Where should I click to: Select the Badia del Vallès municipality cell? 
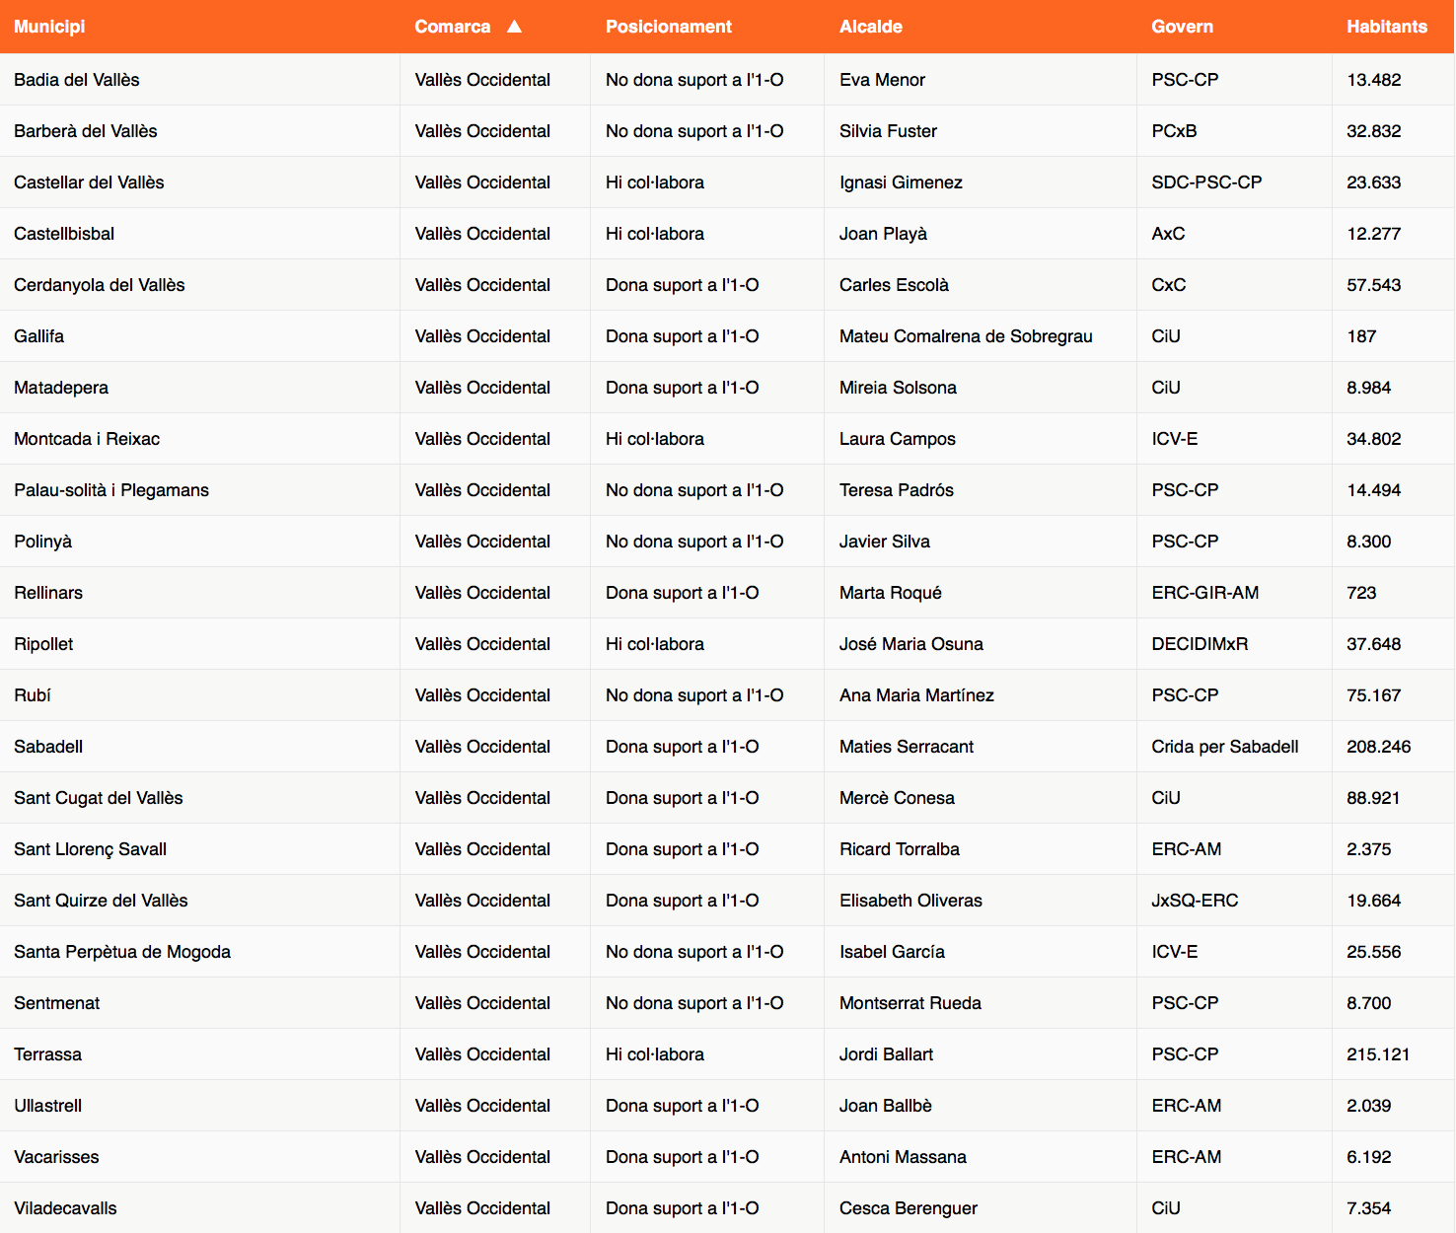[x=77, y=80]
